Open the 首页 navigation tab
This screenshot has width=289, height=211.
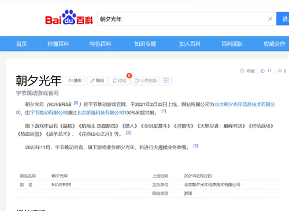tap(21, 44)
